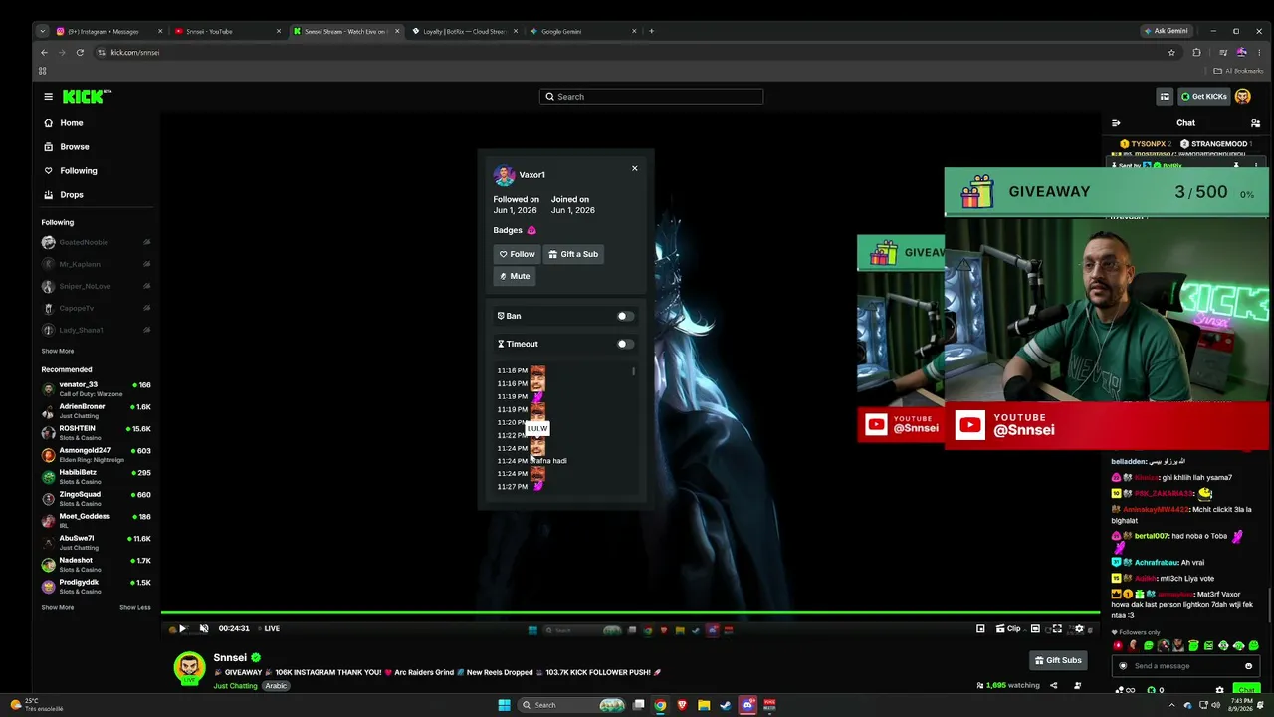The height and width of the screenshot is (717, 1274).
Task: Open GoatedNoobie followed channel
Action: tap(97, 242)
